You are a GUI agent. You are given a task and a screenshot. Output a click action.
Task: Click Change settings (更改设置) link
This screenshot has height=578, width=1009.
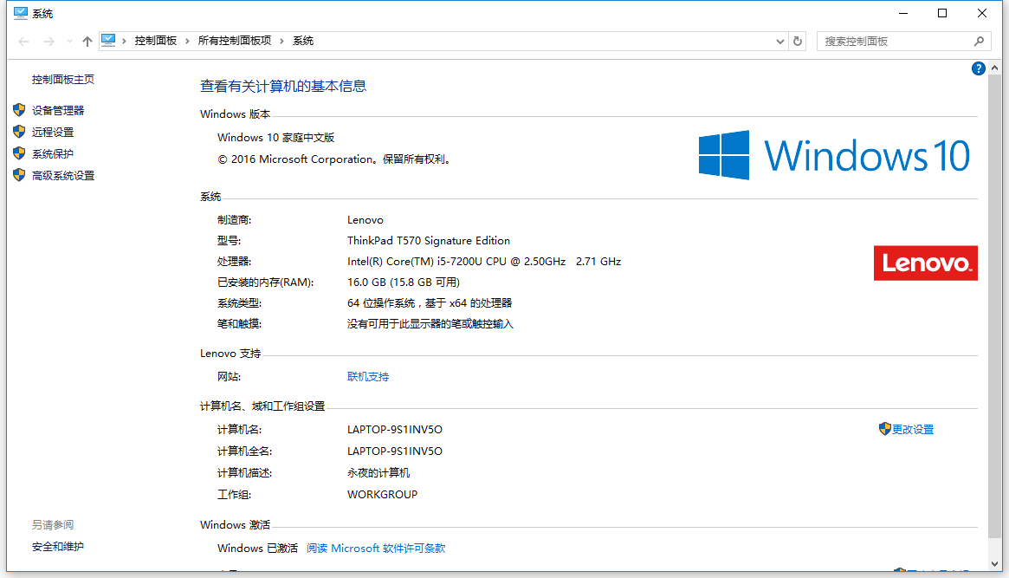[x=913, y=429]
